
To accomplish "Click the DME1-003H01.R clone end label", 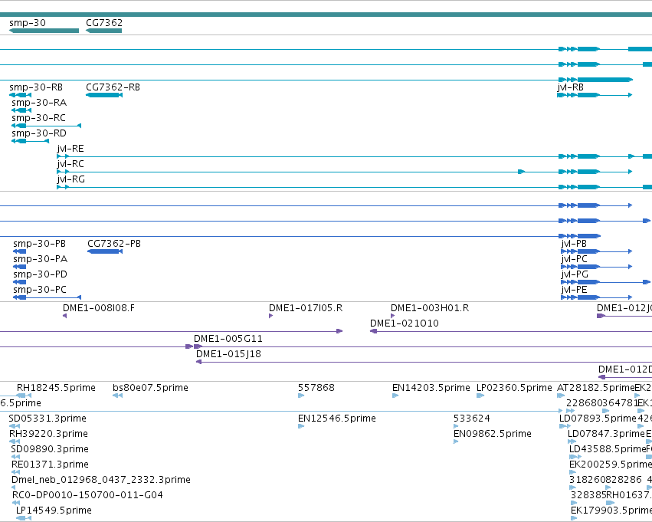I will [x=430, y=308].
